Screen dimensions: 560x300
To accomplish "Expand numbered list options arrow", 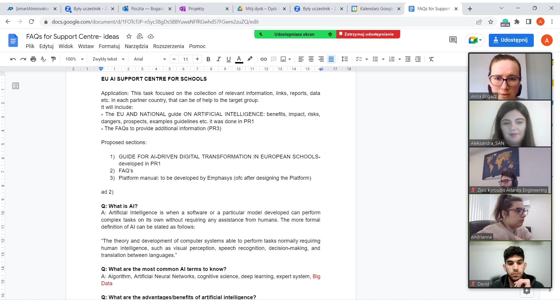I will click(400, 59).
